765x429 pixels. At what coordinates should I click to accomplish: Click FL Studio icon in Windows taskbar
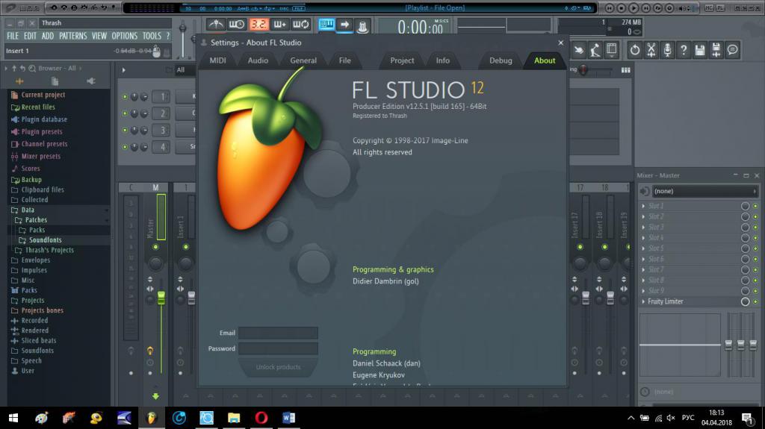click(x=151, y=418)
